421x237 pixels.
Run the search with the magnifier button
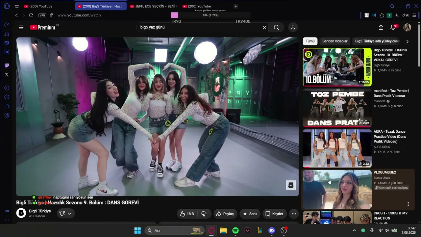(x=276, y=27)
